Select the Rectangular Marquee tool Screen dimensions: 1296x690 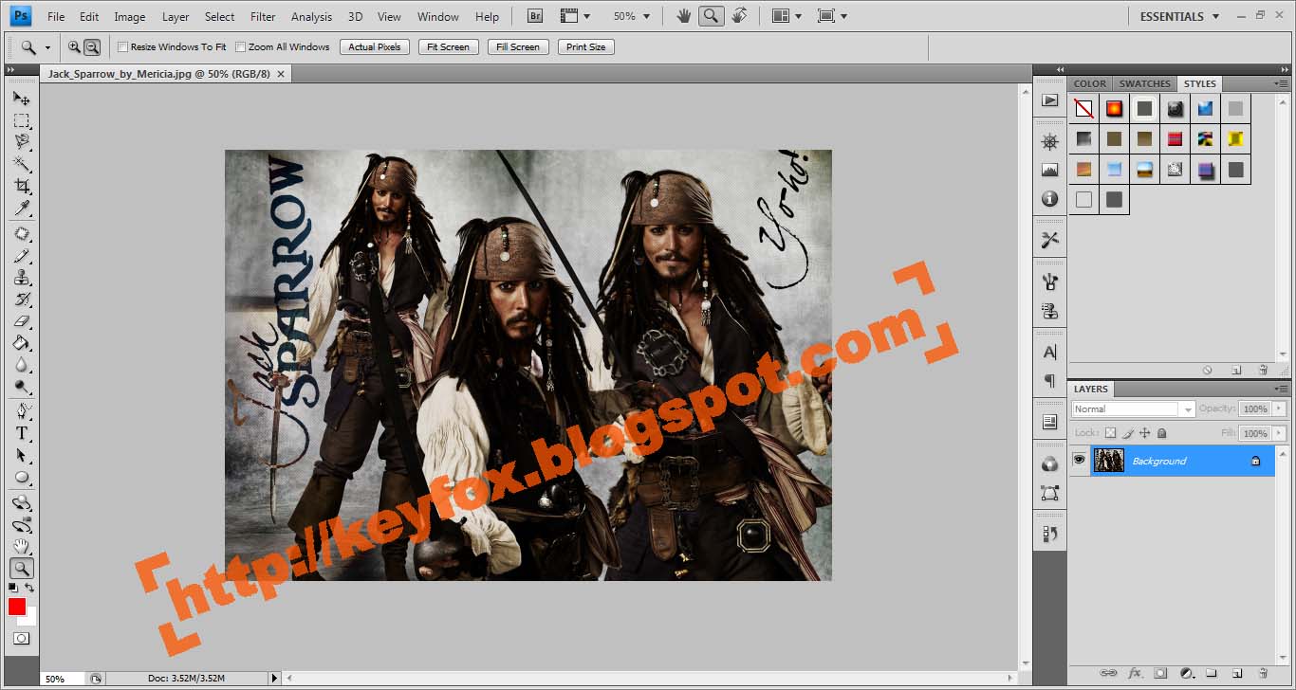(x=21, y=120)
